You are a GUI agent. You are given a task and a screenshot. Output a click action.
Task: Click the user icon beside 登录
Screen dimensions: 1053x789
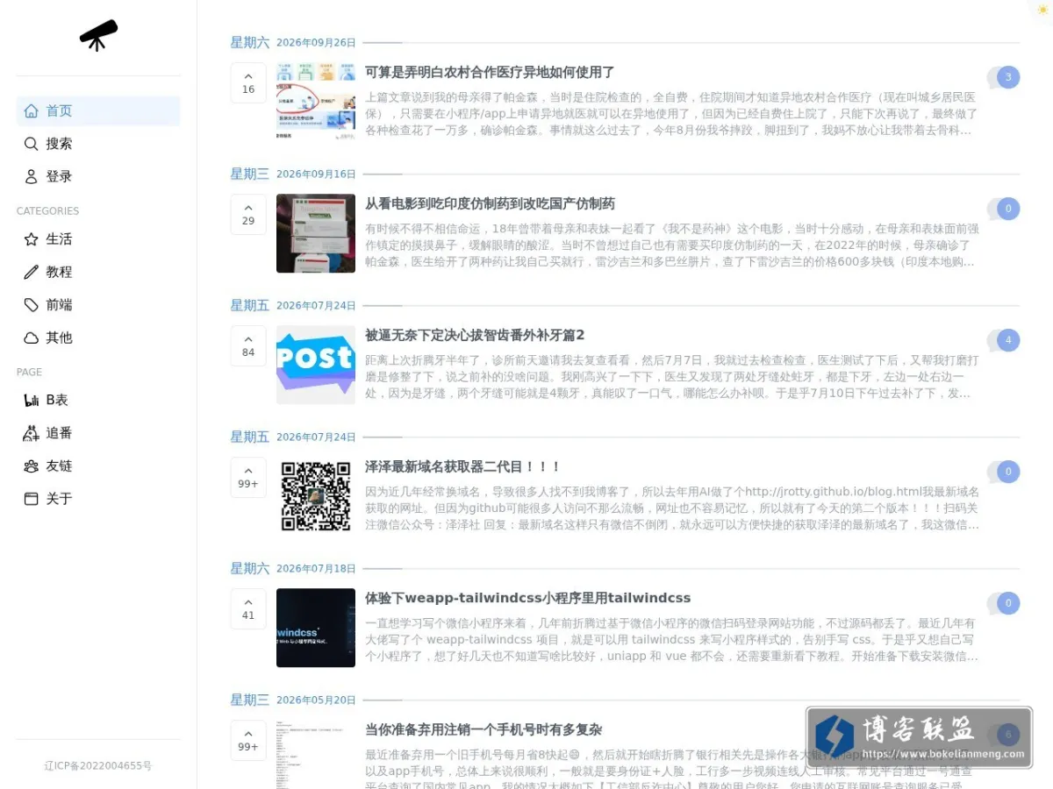32,176
